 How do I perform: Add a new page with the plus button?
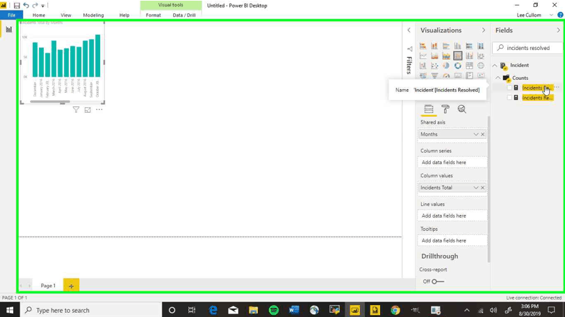(72, 286)
